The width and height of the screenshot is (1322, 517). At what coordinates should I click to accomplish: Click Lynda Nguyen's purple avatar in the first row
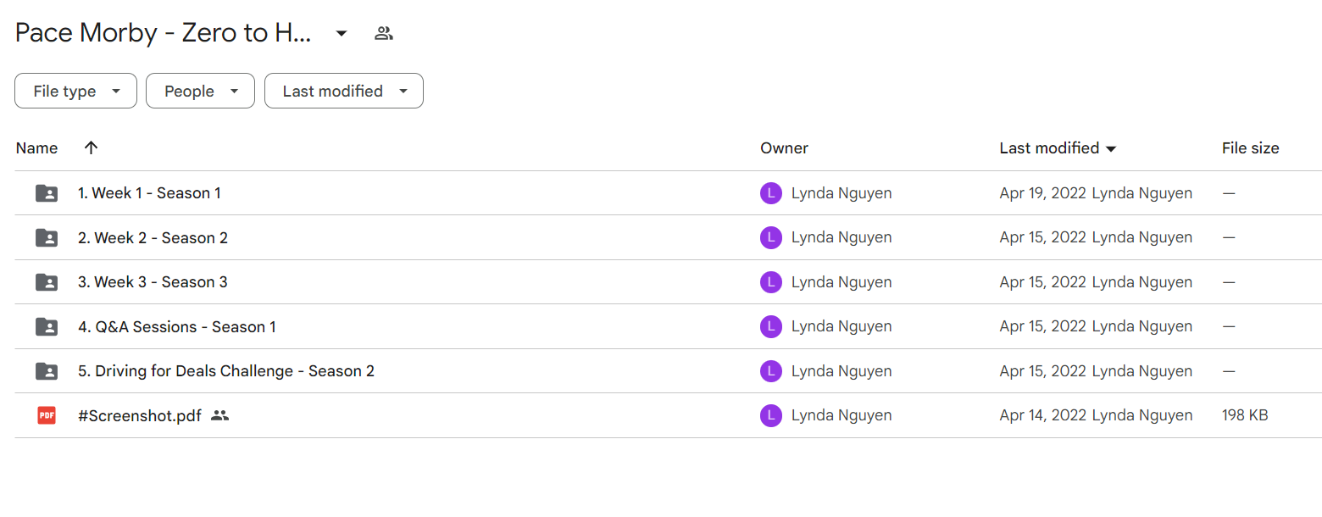click(x=771, y=193)
